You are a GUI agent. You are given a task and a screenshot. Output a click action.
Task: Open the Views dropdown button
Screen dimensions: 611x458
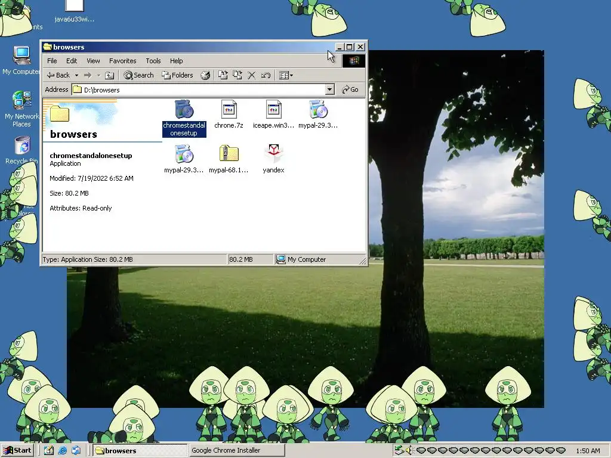point(286,75)
